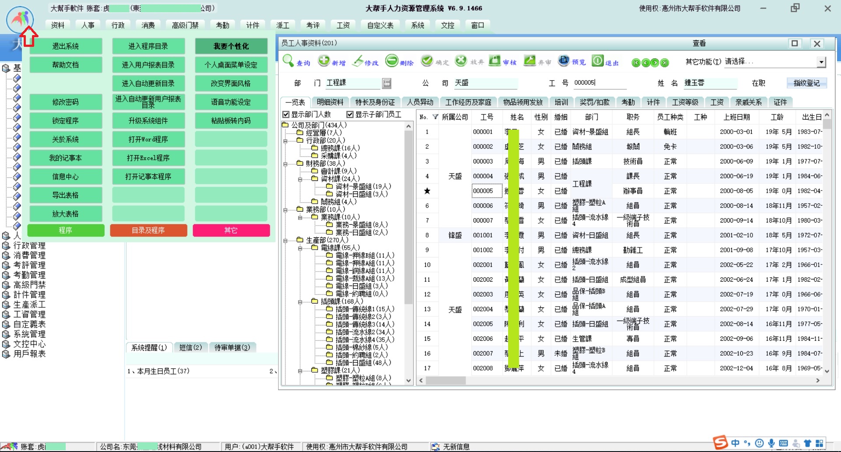
Task: Collapse 電線課(55人) tree node
Action: tap(300, 248)
